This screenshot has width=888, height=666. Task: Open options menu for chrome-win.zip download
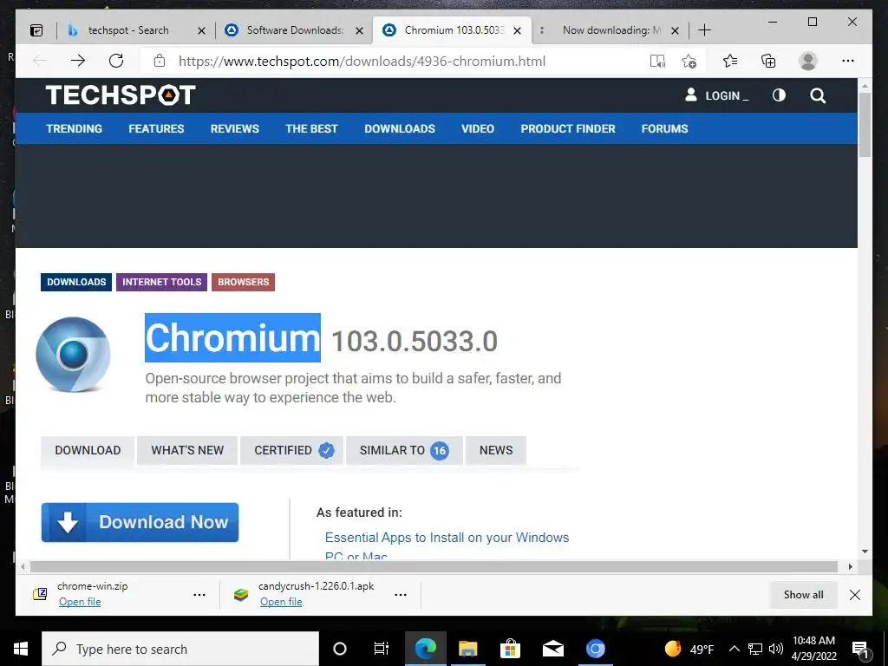[x=199, y=595]
